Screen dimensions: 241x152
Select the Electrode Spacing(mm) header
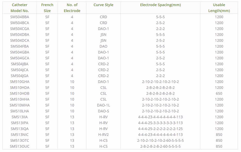[160, 5]
